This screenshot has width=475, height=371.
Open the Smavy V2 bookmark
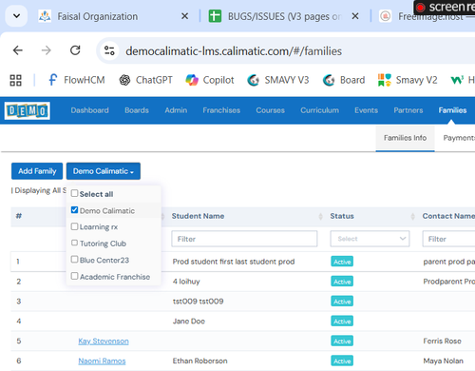pos(408,80)
